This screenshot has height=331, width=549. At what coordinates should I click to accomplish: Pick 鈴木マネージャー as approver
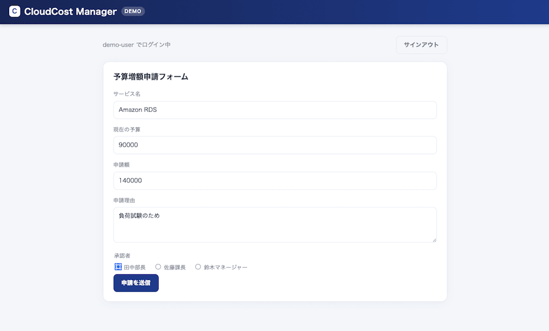pos(198,267)
